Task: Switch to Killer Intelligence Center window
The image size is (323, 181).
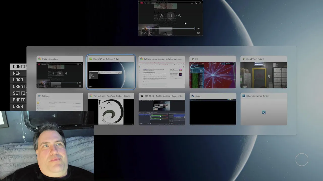Action: coord(264,109)
